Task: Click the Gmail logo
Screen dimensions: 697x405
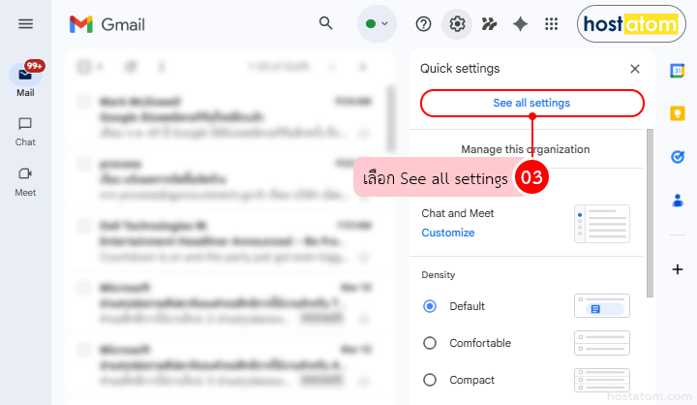Action: [x=107, y=24]
